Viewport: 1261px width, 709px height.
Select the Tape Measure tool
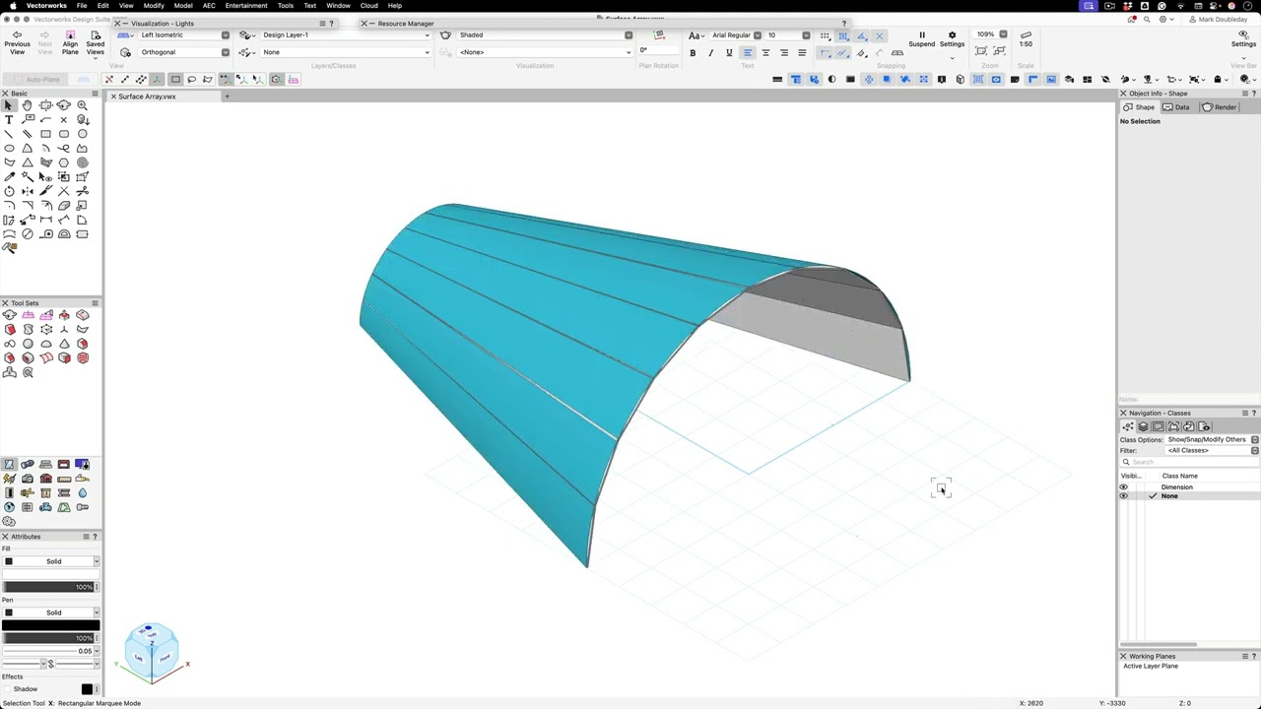(45, 233)
